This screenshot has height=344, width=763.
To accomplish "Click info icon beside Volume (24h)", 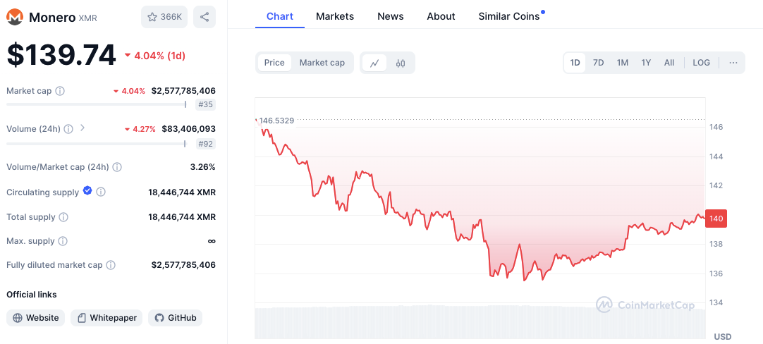I will point(68,129).
